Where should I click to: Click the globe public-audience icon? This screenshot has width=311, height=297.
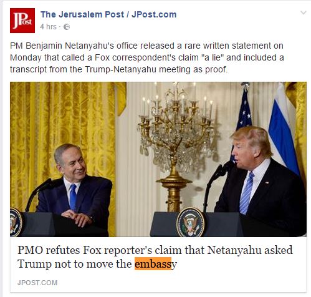point(67,27)
